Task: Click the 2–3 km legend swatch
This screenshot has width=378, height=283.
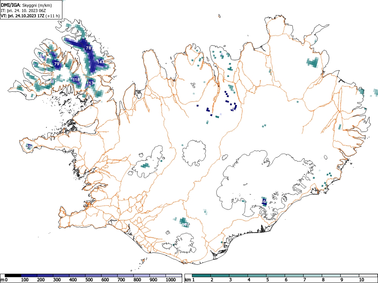Action: (220, 275)
